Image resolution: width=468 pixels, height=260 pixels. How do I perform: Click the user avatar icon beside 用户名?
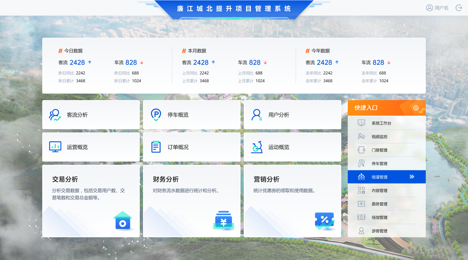[x=430, y=8]
